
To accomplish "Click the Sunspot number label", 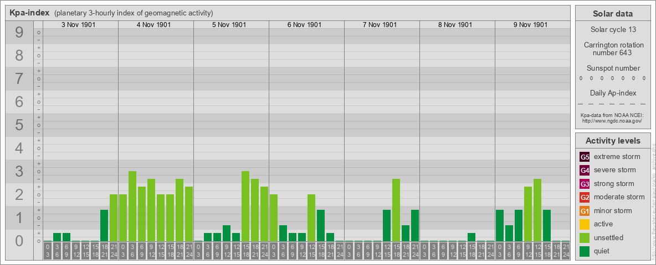I will 613,68.
